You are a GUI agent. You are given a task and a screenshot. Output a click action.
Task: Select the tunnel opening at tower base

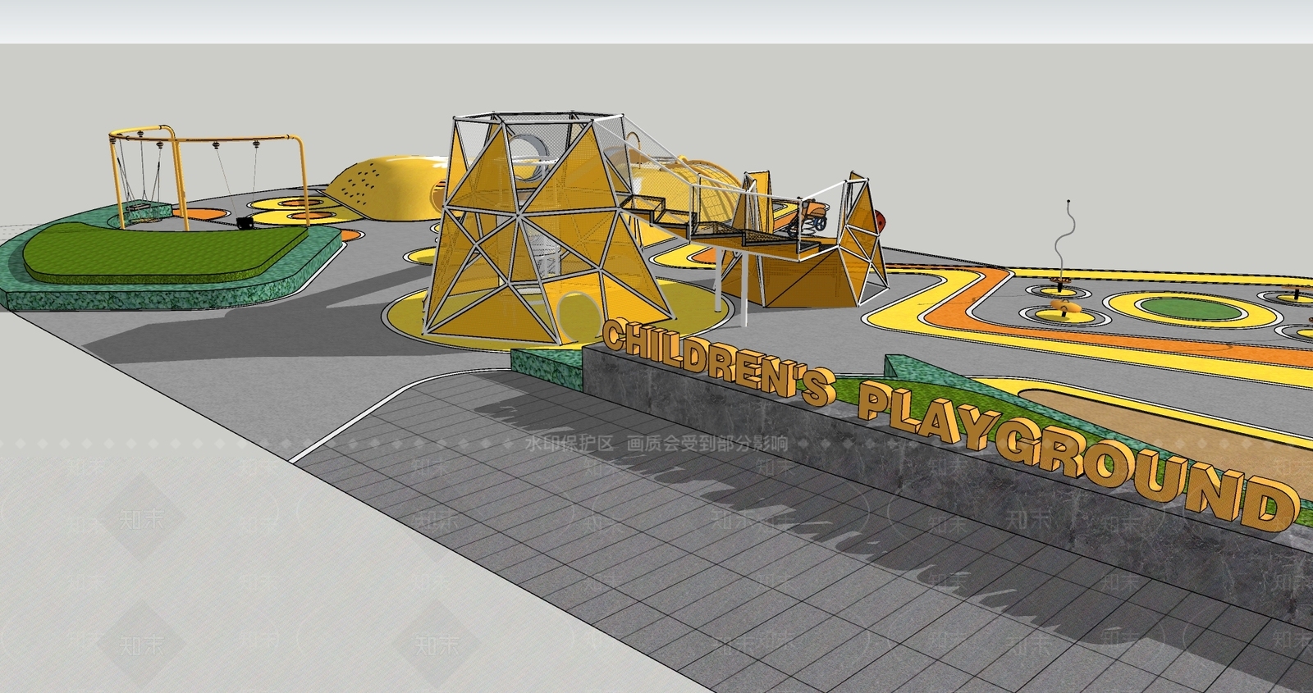(x=578, y=312)
